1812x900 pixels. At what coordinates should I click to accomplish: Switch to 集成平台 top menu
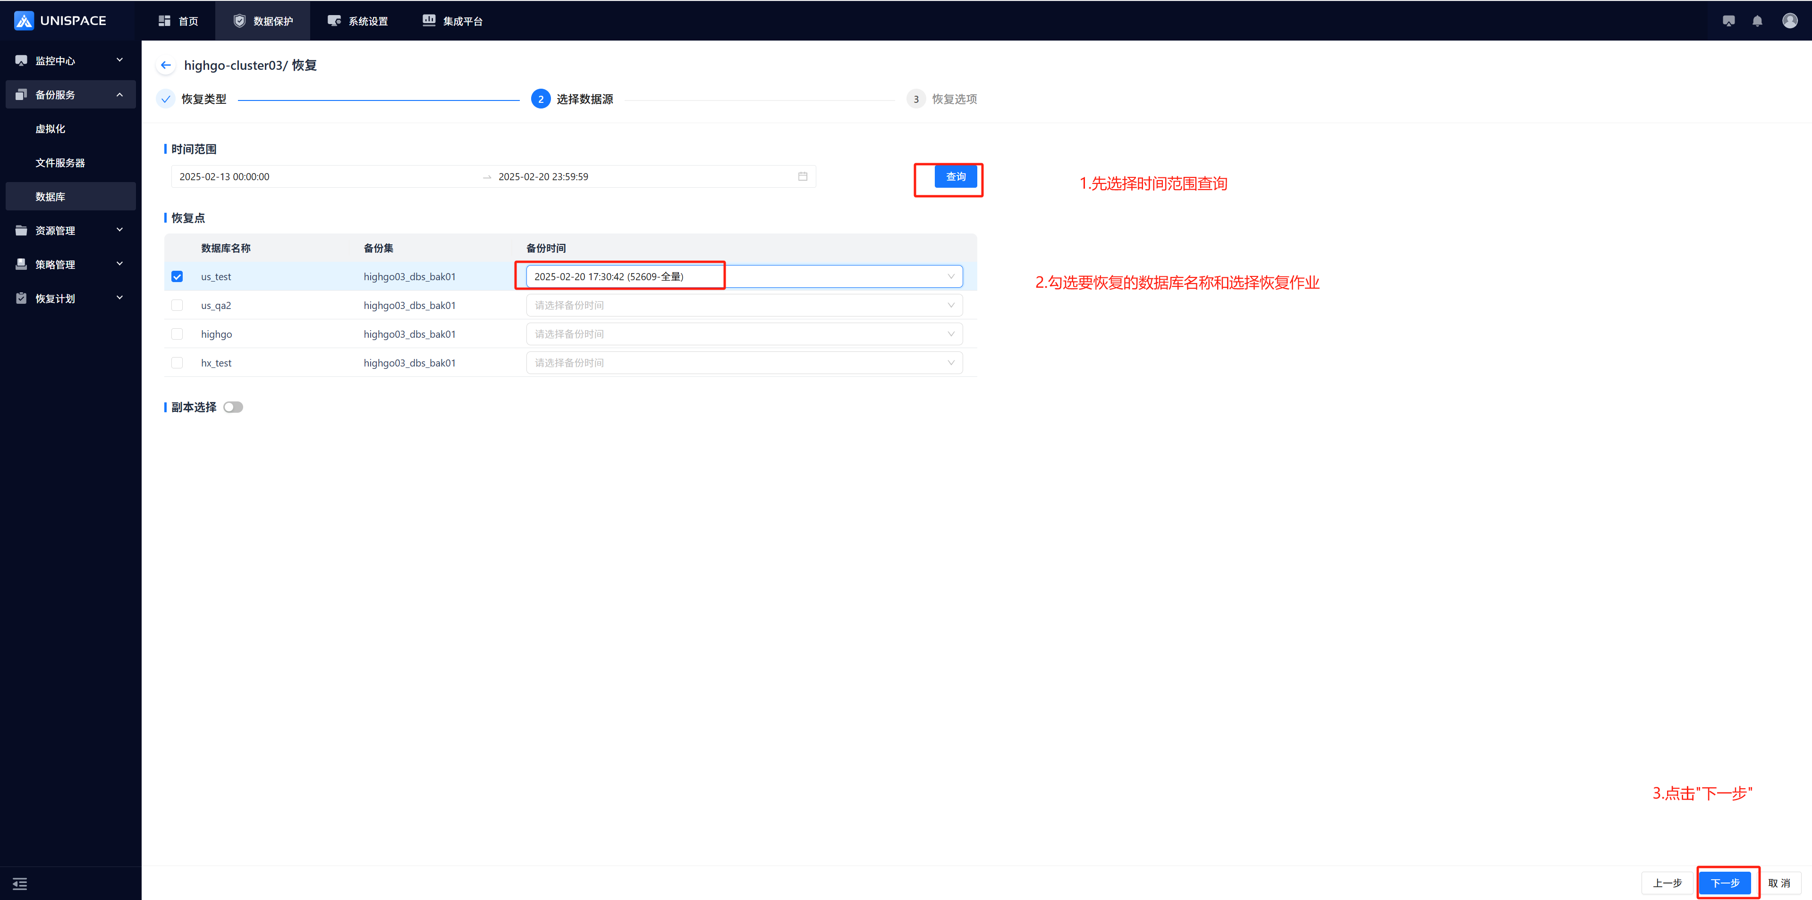tap(453, 21)
